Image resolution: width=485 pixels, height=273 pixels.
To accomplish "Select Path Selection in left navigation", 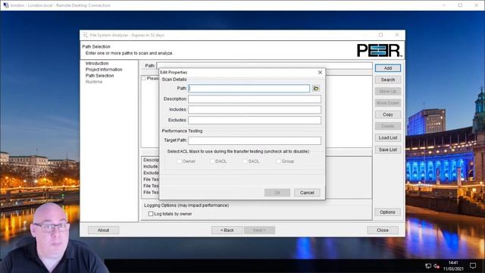I will (x=99, y=76).
